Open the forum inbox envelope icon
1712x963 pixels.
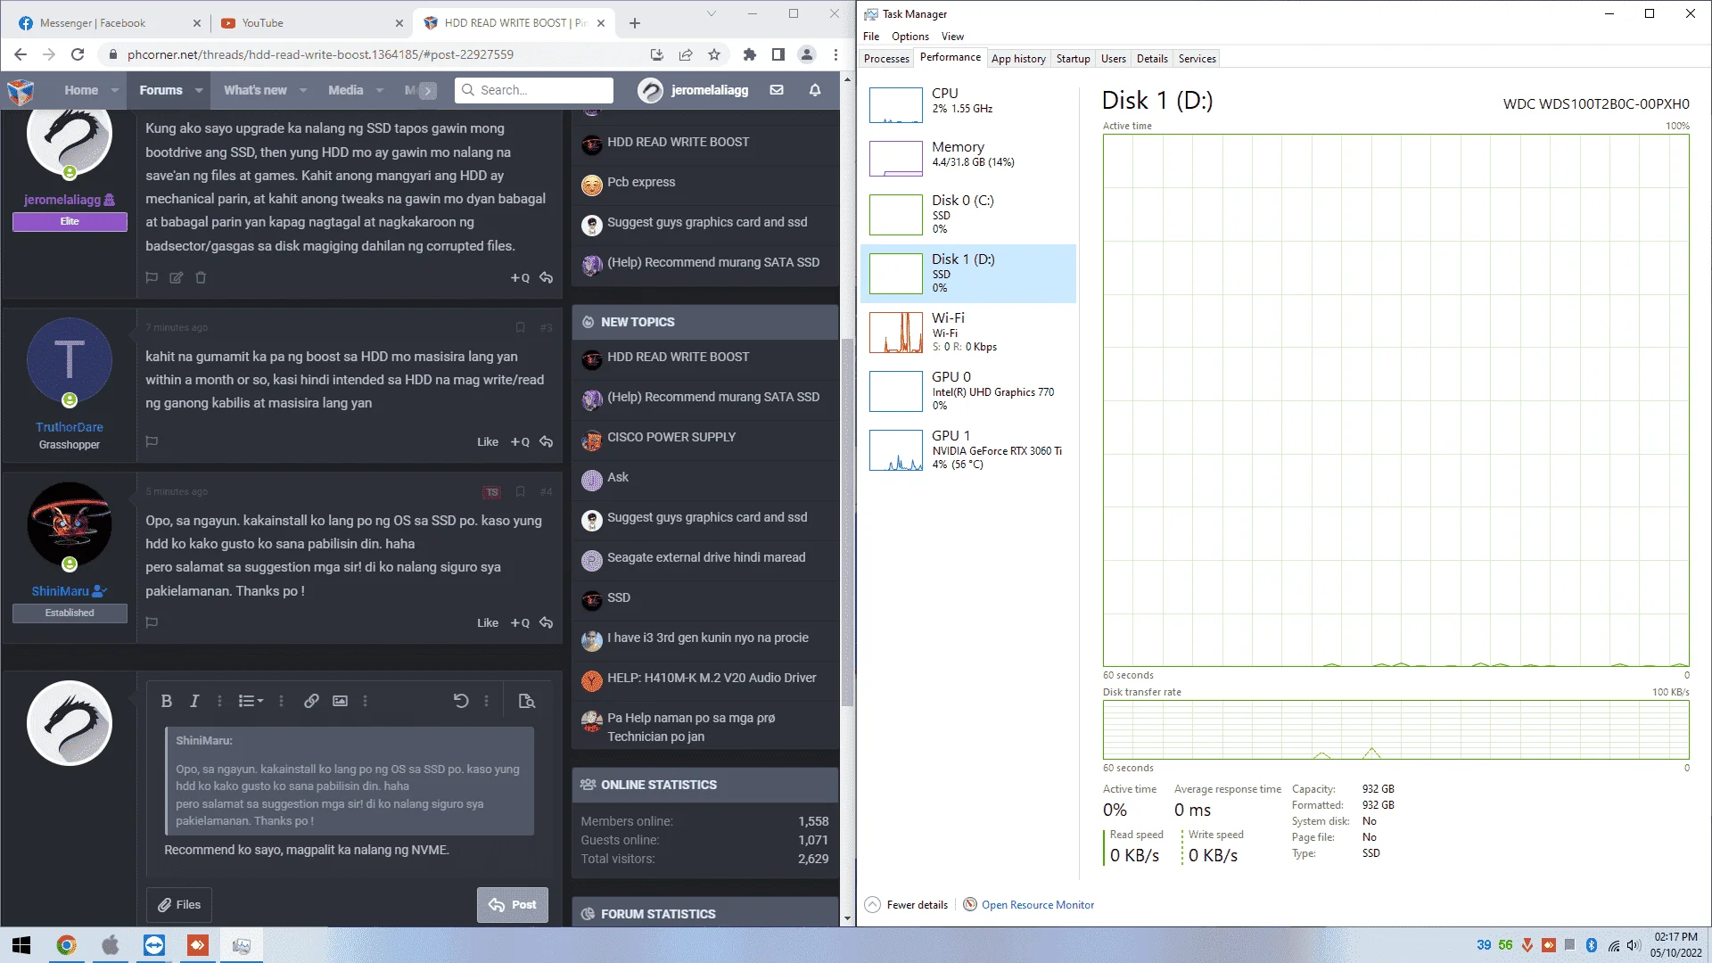(777, 90)
